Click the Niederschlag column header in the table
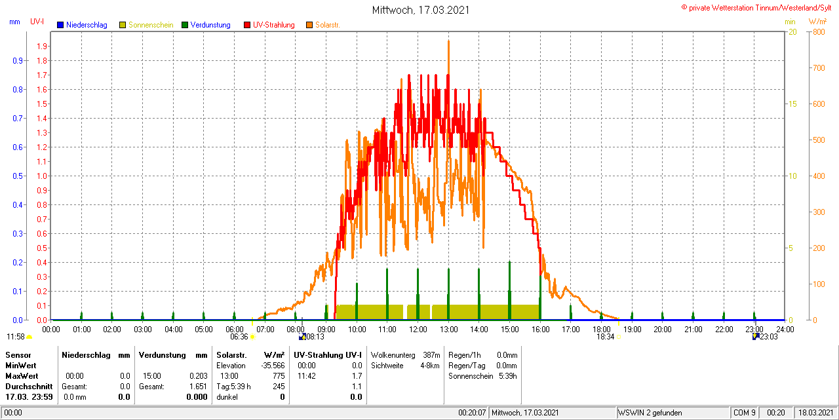The image size is (839, 420). (x=85, y=355)
